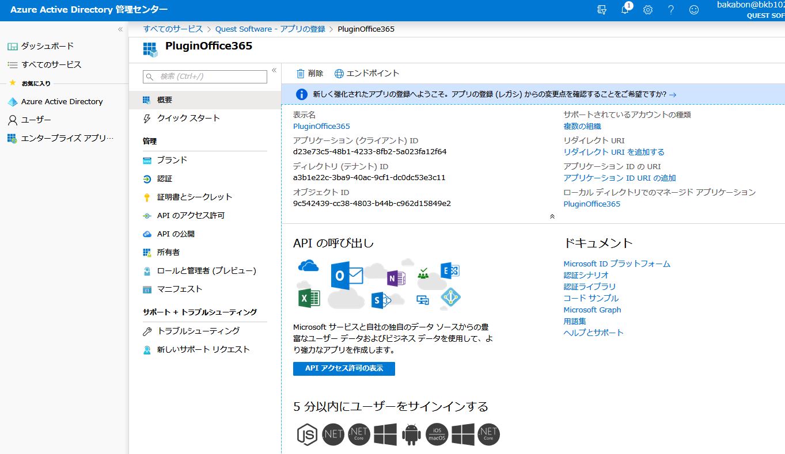Open the 表示名 PluginOffice365 link
This screenshot has width=785, height=454.
[321, 126]
